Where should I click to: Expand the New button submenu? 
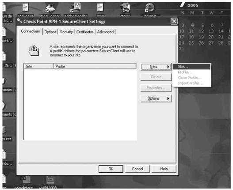(x=156, y=67)
